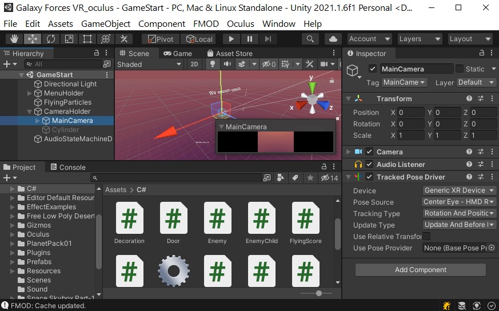Screen dimensions: 499x311
Task: Click the Pause button
Action: [x=250, y=39]
